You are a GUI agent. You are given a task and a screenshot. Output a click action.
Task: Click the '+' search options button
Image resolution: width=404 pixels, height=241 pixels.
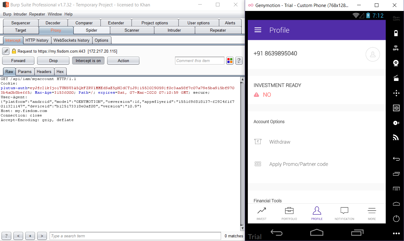click(x=30, y=236)
